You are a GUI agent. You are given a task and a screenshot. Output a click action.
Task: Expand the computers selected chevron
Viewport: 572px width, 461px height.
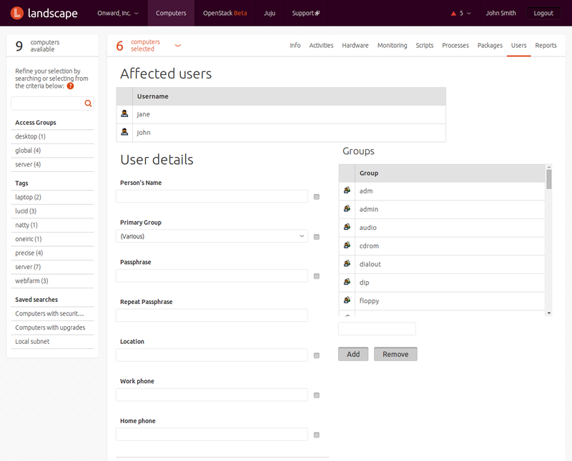click(x=178, y=46)
